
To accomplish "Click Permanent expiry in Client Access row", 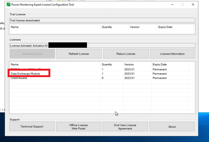I will [159, 78].
